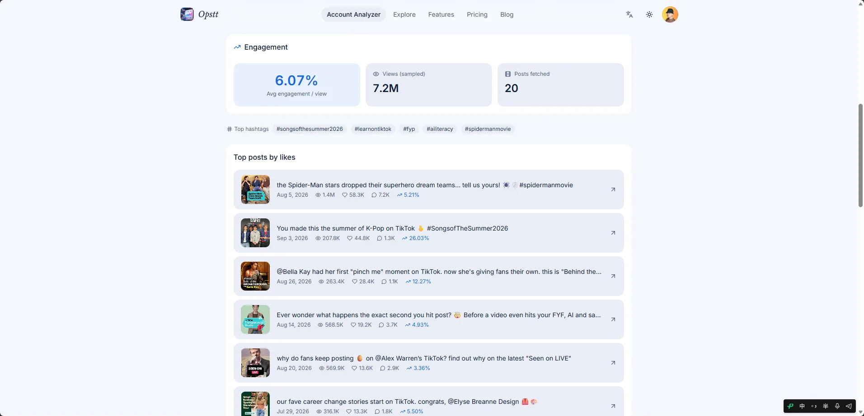864x416 pixels.
Task: Open the language translation switcher
Action: coord(629,14)
